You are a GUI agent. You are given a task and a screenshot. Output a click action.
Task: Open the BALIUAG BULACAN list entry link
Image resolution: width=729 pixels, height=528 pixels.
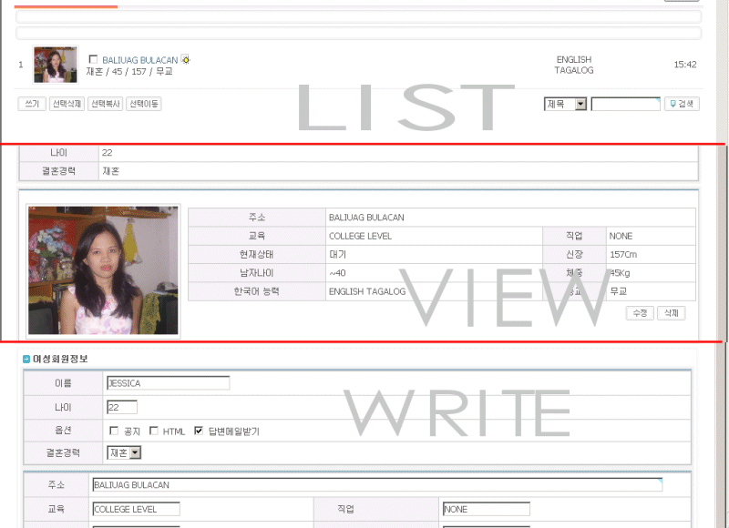[x=140, y=60]
